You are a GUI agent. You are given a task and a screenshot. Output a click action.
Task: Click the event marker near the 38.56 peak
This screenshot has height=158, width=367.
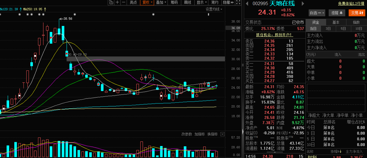click(74, 15)
